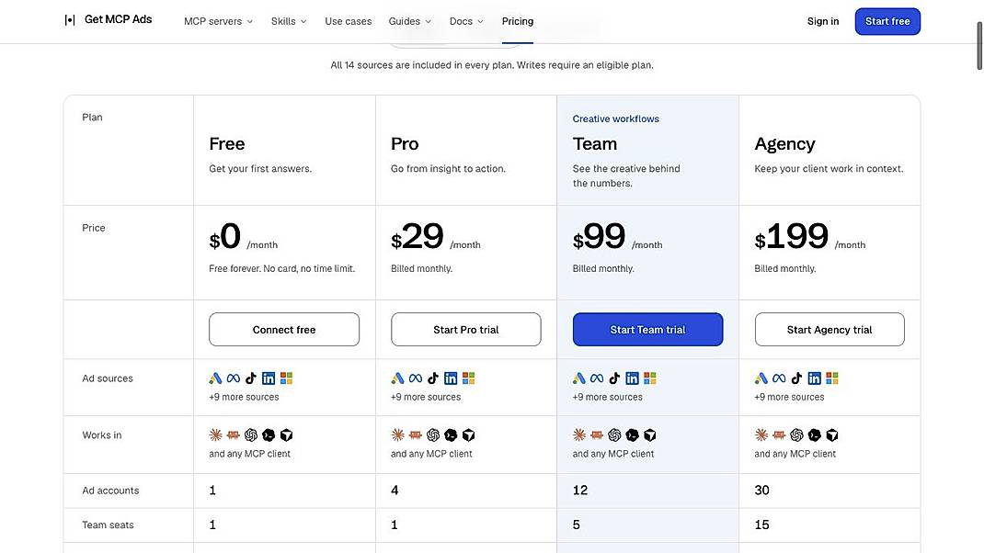
Task: Click Agency ad accounts value 30
Action: (761, 491)
